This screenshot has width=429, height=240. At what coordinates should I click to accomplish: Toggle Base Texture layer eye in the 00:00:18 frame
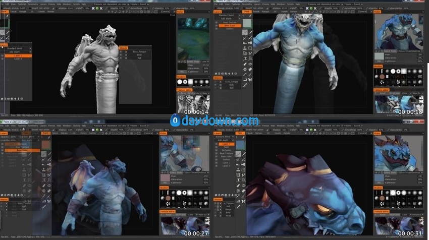click(x=216, y=22)
